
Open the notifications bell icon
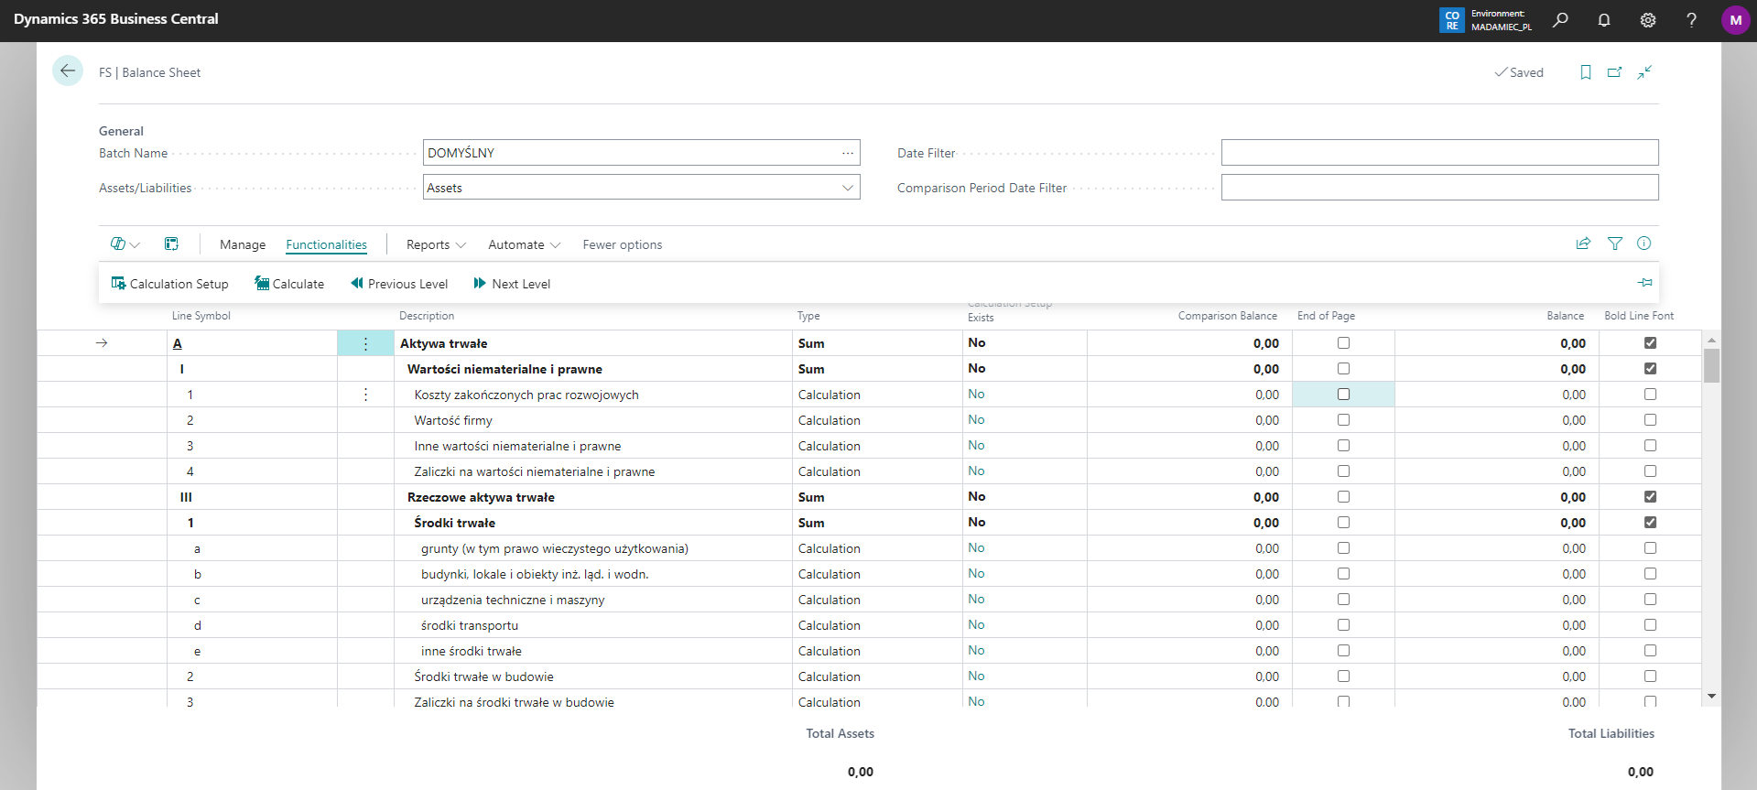point(1603,20)
